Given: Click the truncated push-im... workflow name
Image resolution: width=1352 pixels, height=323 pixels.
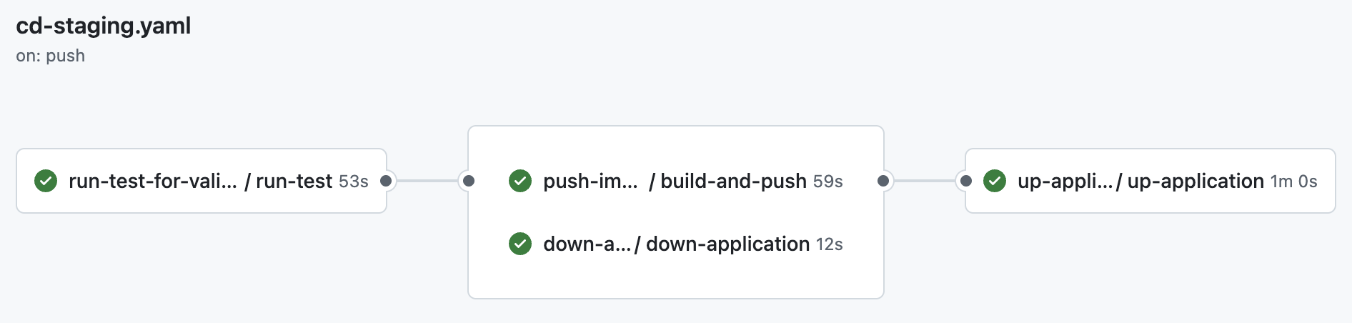Looking at the screenshot, I should [590, 181].
